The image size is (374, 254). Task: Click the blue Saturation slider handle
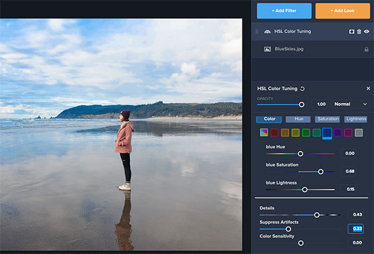tap(321, 172)
